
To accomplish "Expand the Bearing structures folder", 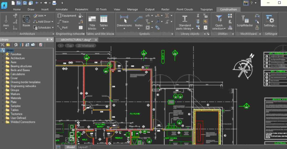I will click(x=2, y=66).
